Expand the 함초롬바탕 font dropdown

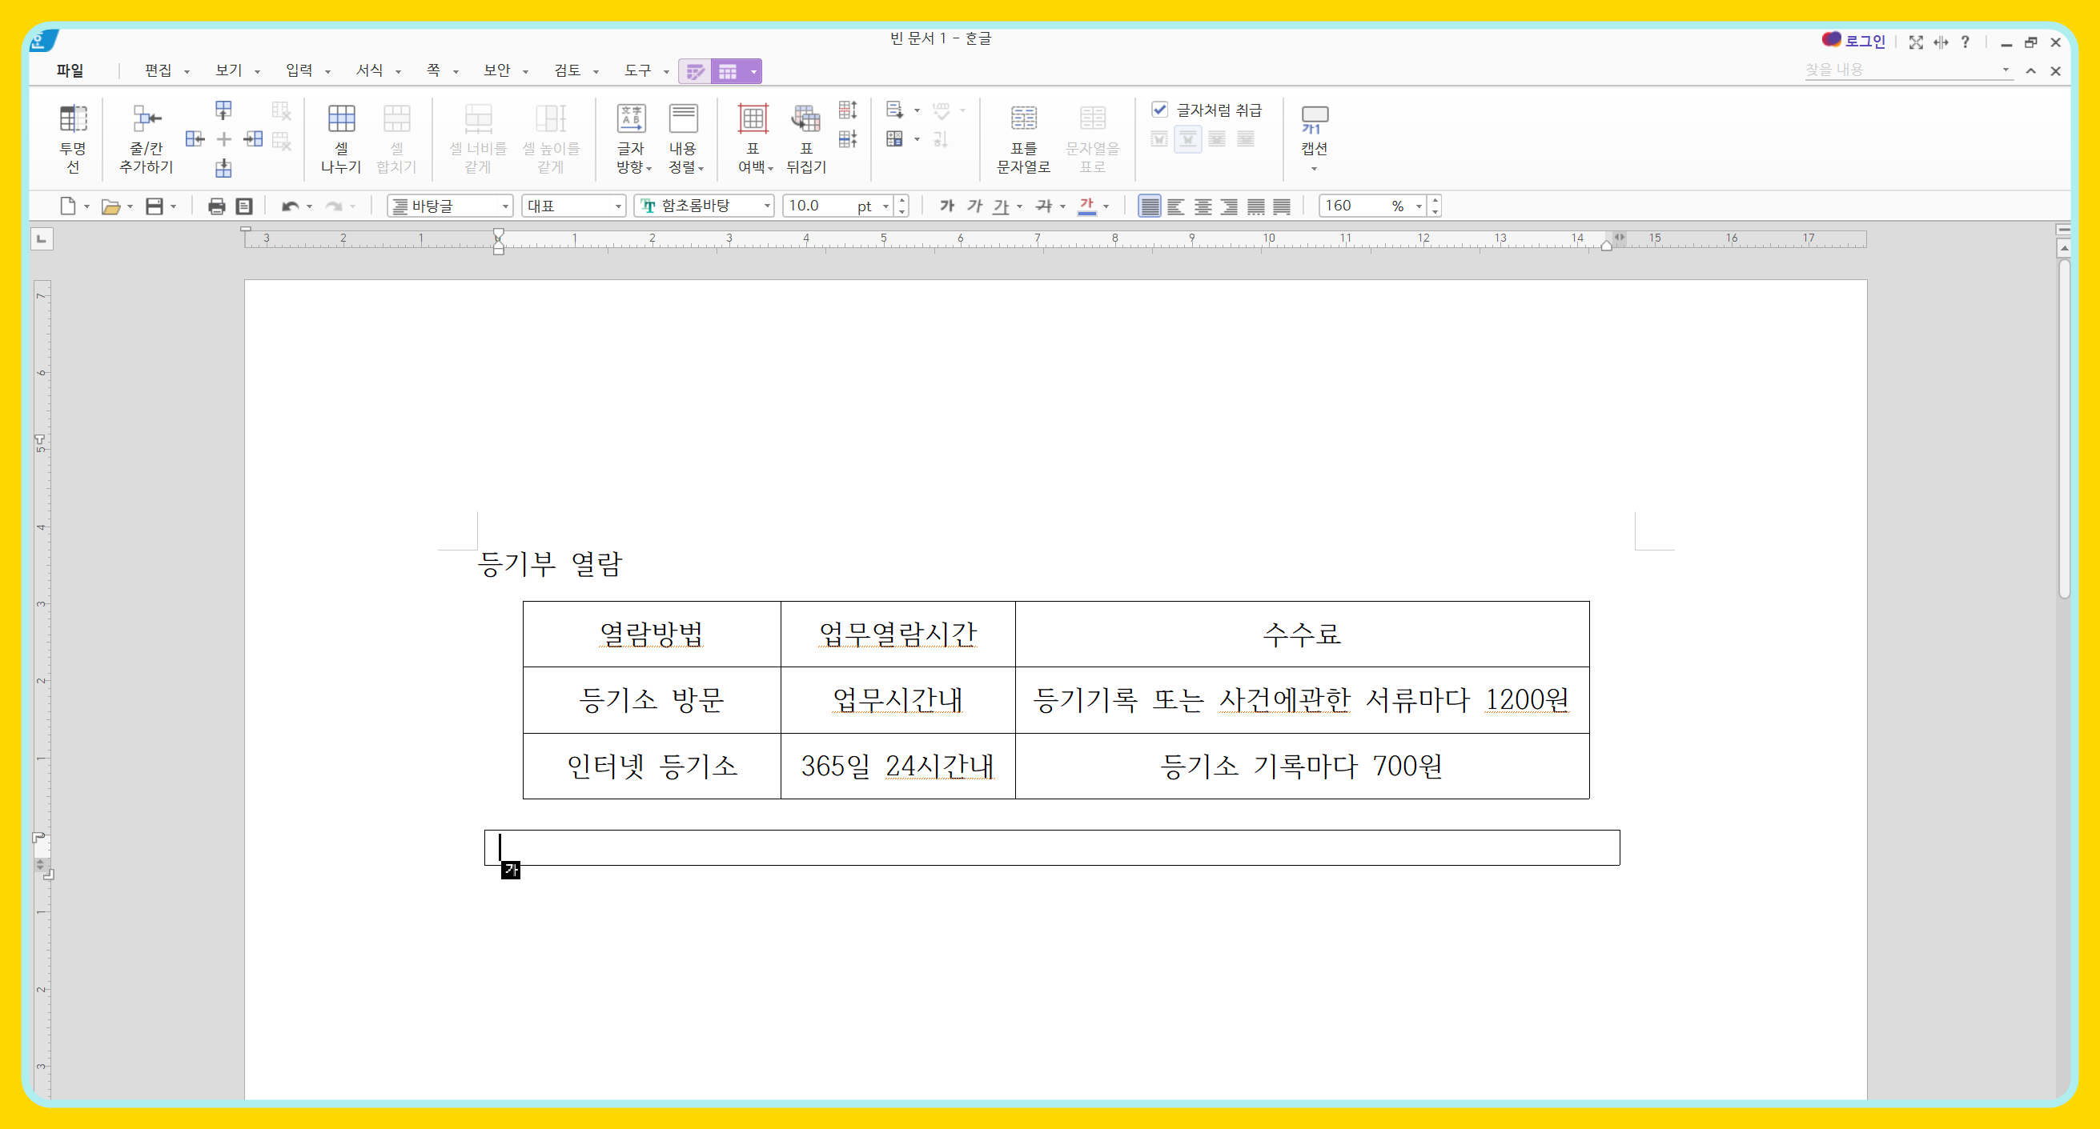[767, 206]
